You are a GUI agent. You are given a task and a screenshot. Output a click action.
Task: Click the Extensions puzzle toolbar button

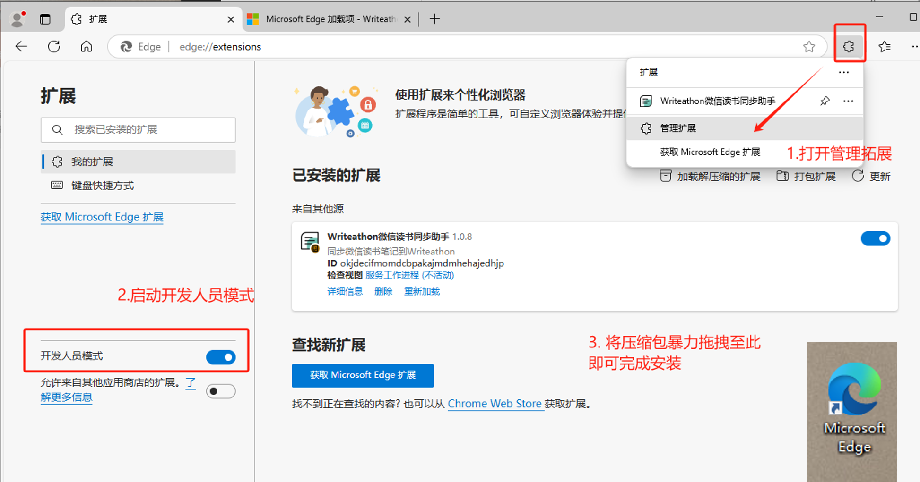(x=849, y=46)
